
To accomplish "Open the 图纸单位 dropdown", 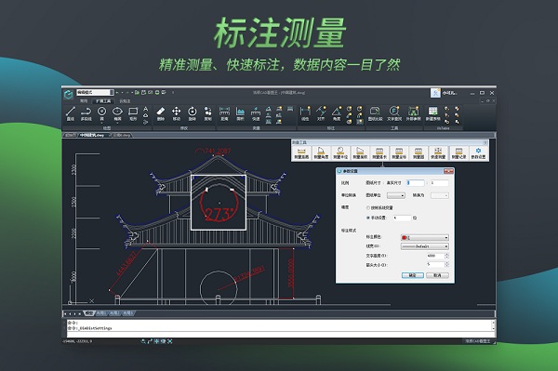I will pyautogui.click(x=396, y=195).
